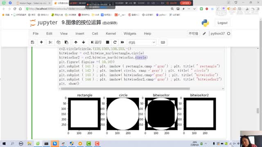Expand the system tray hidden icons chevron
The width and height of the screenshot is (262, 147).
[206, 143]
